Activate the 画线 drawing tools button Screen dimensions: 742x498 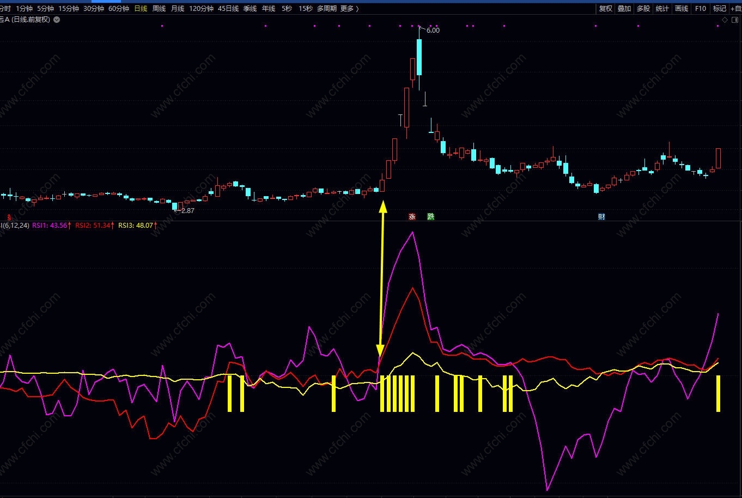click(x=682, y=9)
